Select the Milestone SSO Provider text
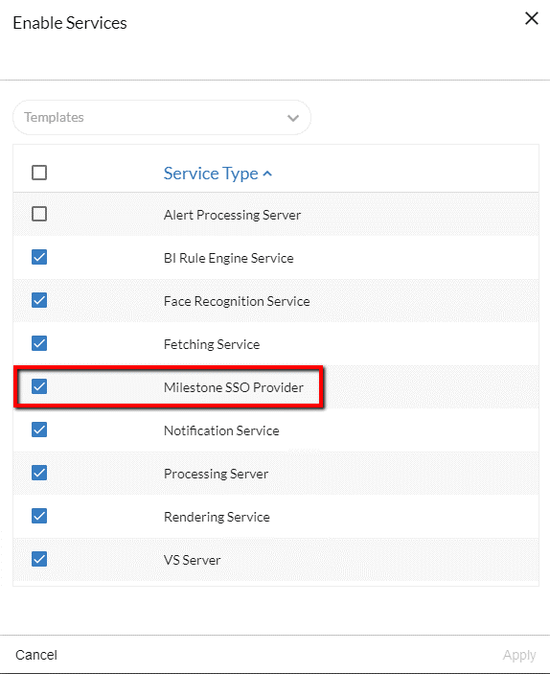The width and height of the screenshot is (550, 674). tap(234, 387)
